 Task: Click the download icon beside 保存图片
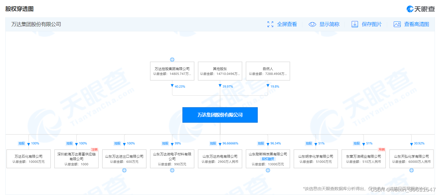pyautogui.click(x=355, y=24)
